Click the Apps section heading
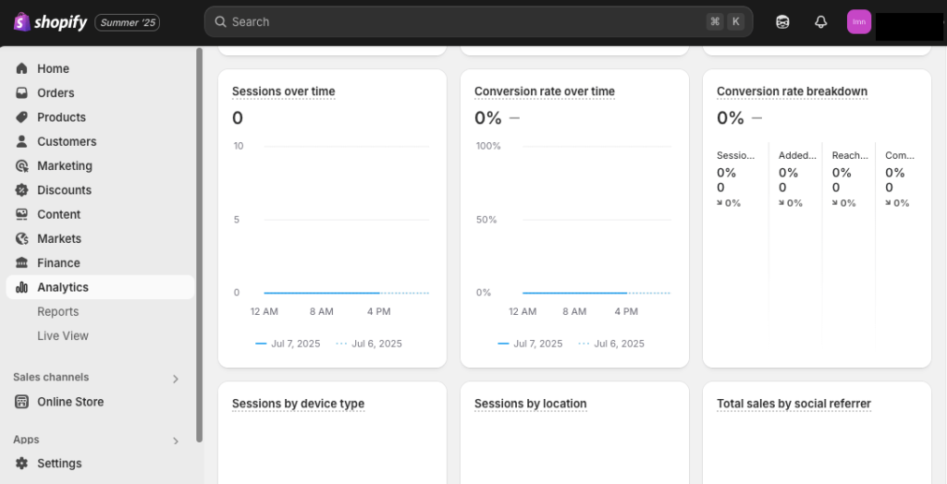 point(26,440)
